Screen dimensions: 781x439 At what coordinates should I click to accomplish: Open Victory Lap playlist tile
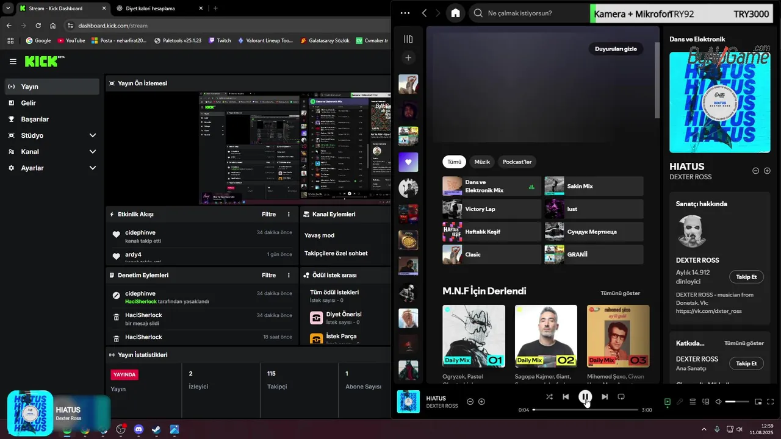pos(492,209)
